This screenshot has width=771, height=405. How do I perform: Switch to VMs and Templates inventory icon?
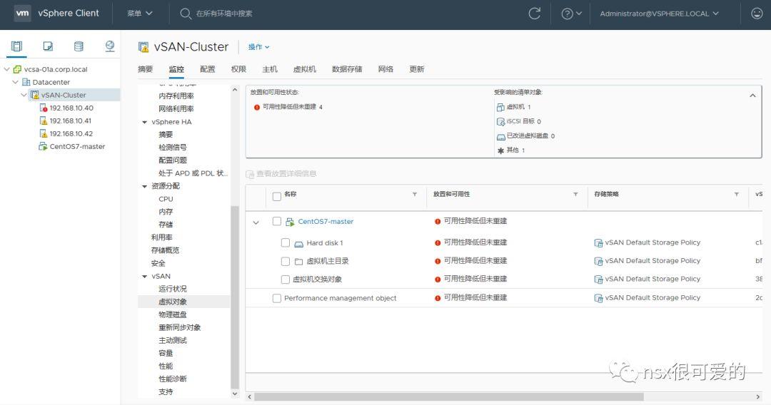(x=48, y=46)
